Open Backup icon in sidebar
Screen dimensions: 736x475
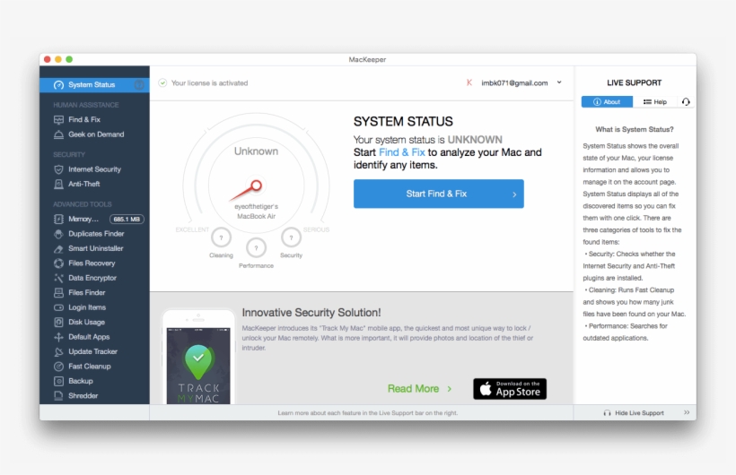58,381
